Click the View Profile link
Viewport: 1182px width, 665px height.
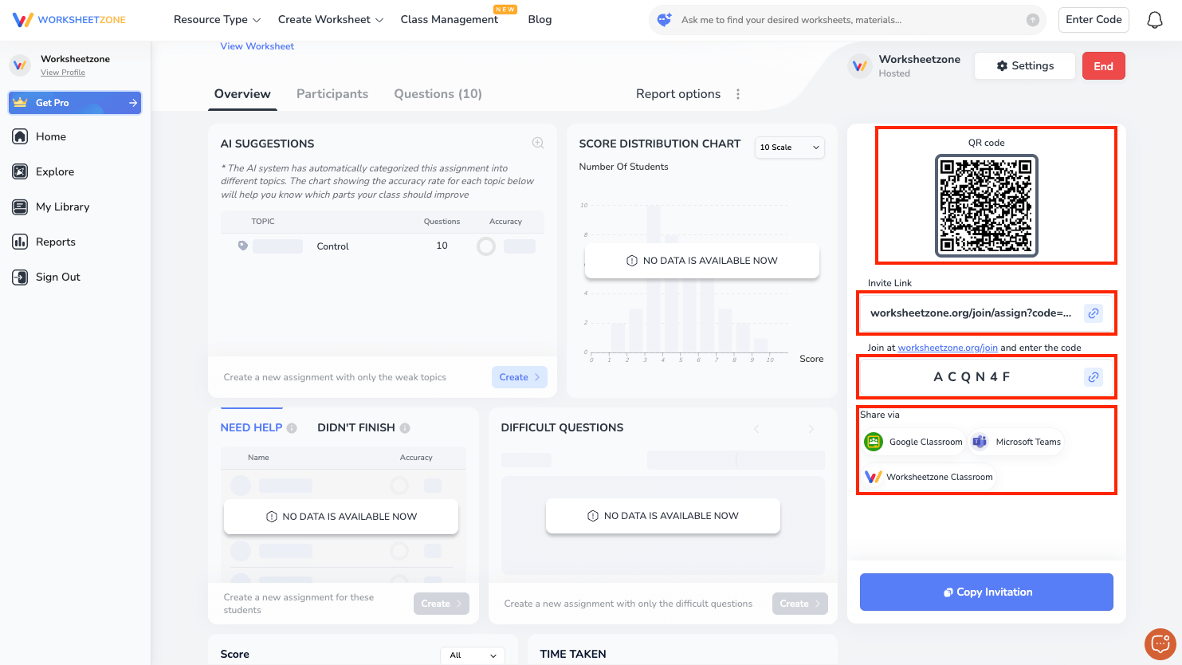pos(63,73)
